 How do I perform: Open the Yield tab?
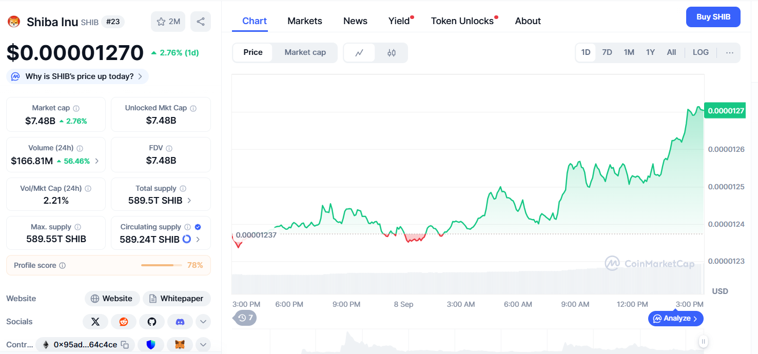coord(399,21)
